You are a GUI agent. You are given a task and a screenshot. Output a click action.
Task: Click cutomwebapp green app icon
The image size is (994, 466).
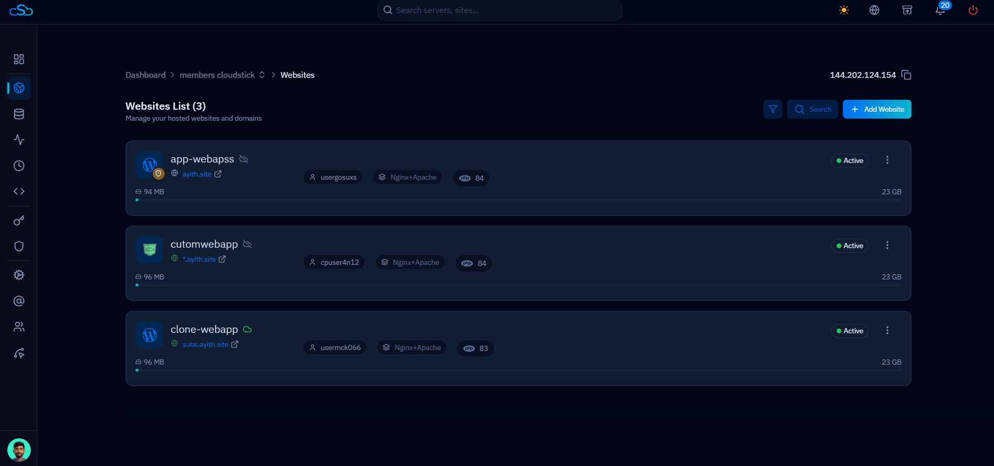[x=150, y=250]
